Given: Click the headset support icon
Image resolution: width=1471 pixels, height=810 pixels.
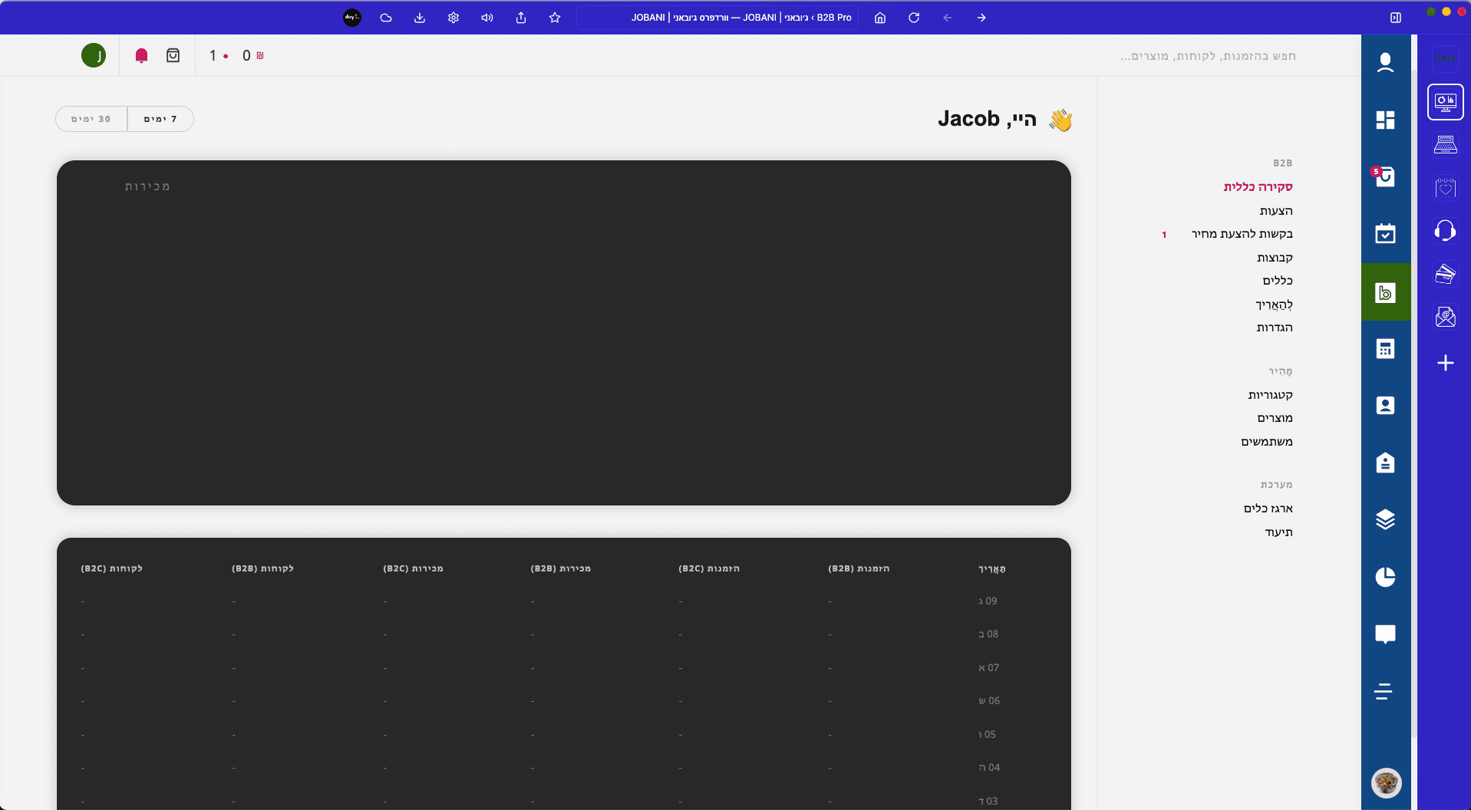Looking at the screenshot, I should click(x=1445, y=231).
